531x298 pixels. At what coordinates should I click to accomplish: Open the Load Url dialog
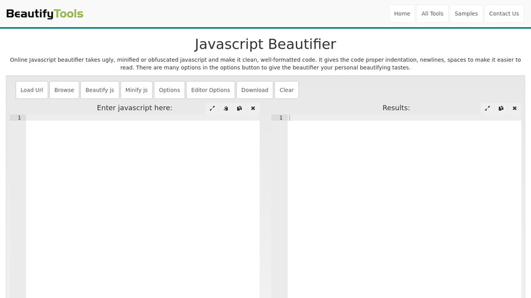coord(32,90)
